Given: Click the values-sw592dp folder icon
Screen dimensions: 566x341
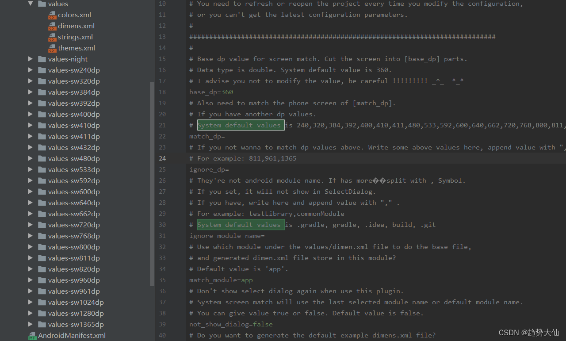Looking at the screenshot, I should coord(42,180).
